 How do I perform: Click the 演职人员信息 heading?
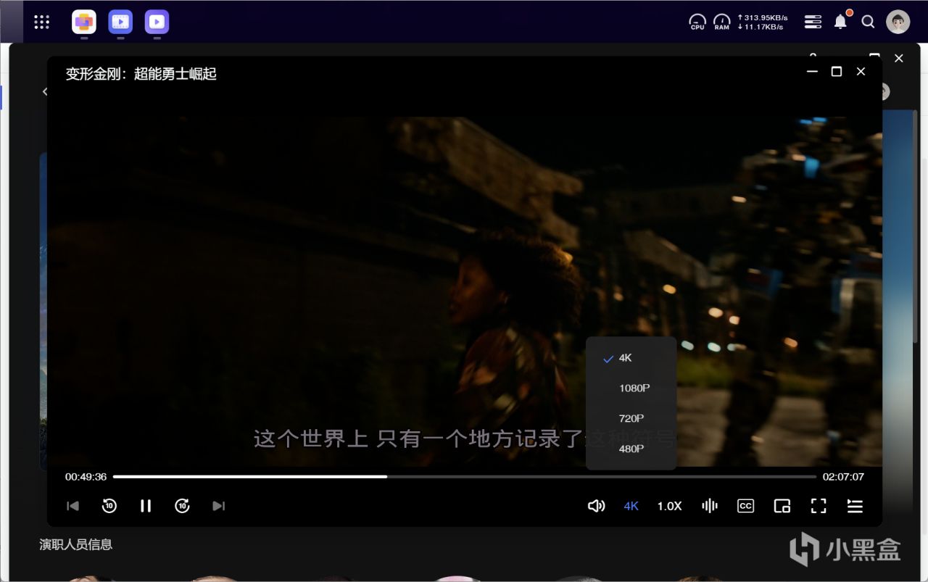point(76,544)
